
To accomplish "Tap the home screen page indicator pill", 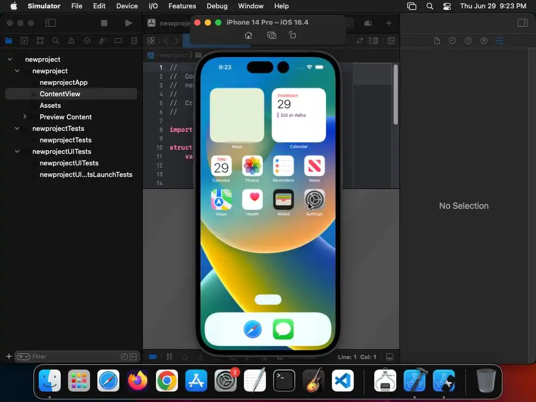I will point(268,299).
